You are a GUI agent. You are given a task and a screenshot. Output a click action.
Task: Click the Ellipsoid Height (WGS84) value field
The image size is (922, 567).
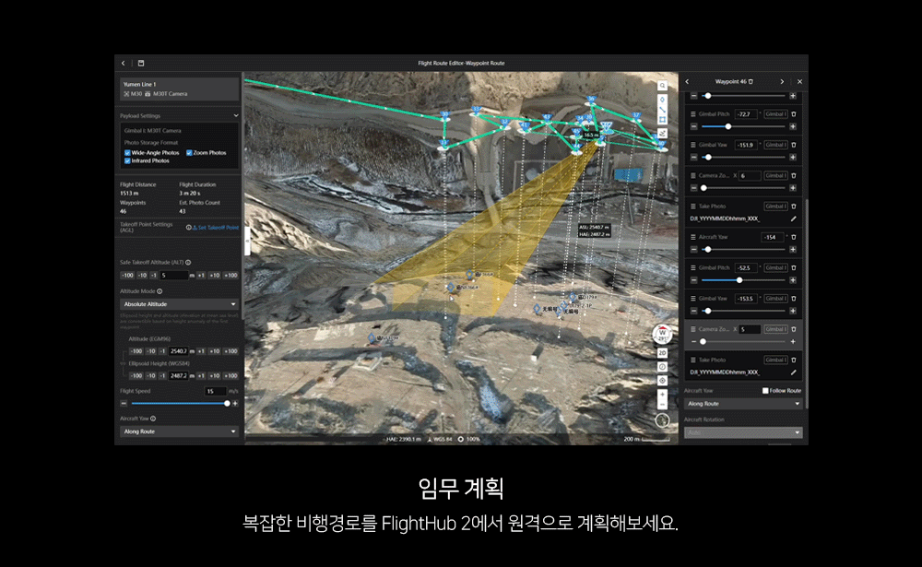point(178,375)
